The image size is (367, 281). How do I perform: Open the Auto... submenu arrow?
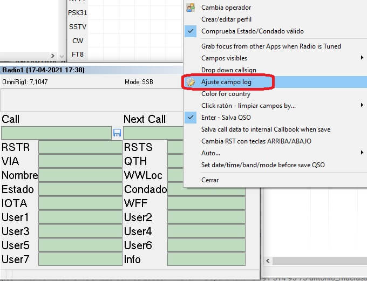click(x=362, y=153)
